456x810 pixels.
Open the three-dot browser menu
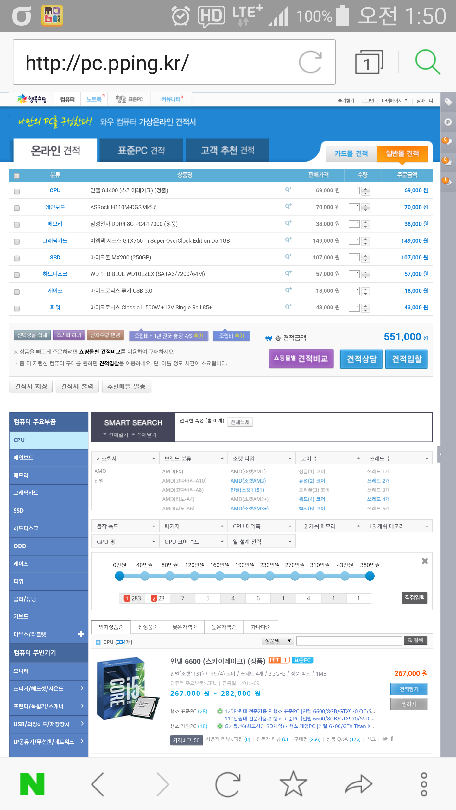tap(424, 784)
